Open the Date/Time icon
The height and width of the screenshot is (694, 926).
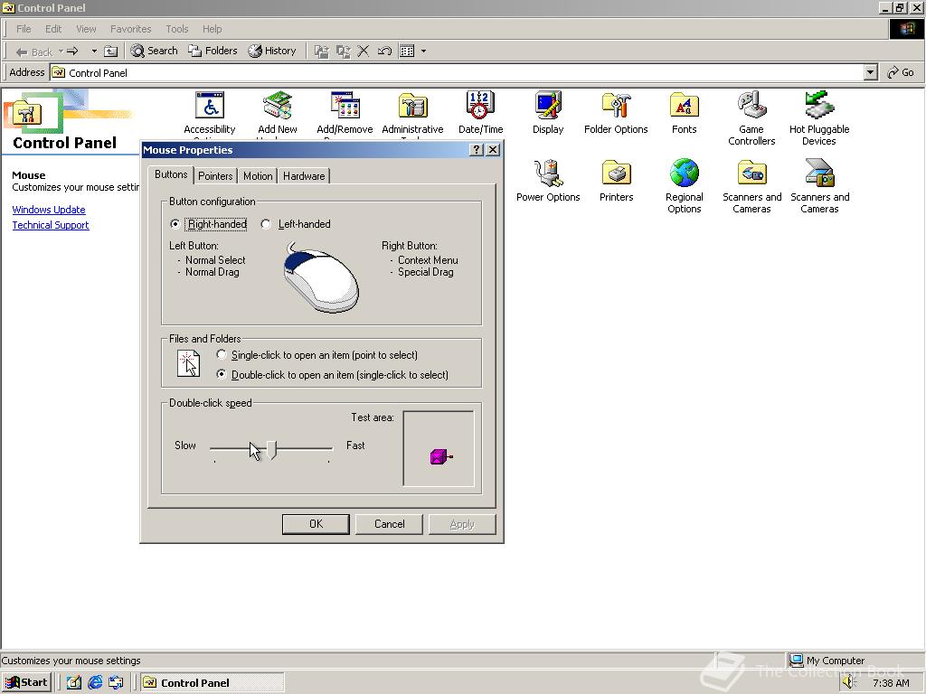point(480,107)
